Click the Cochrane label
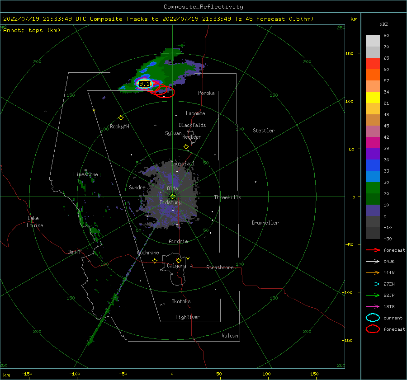The height and width of the screenshot is (380, 407). (x=148, y=253)
